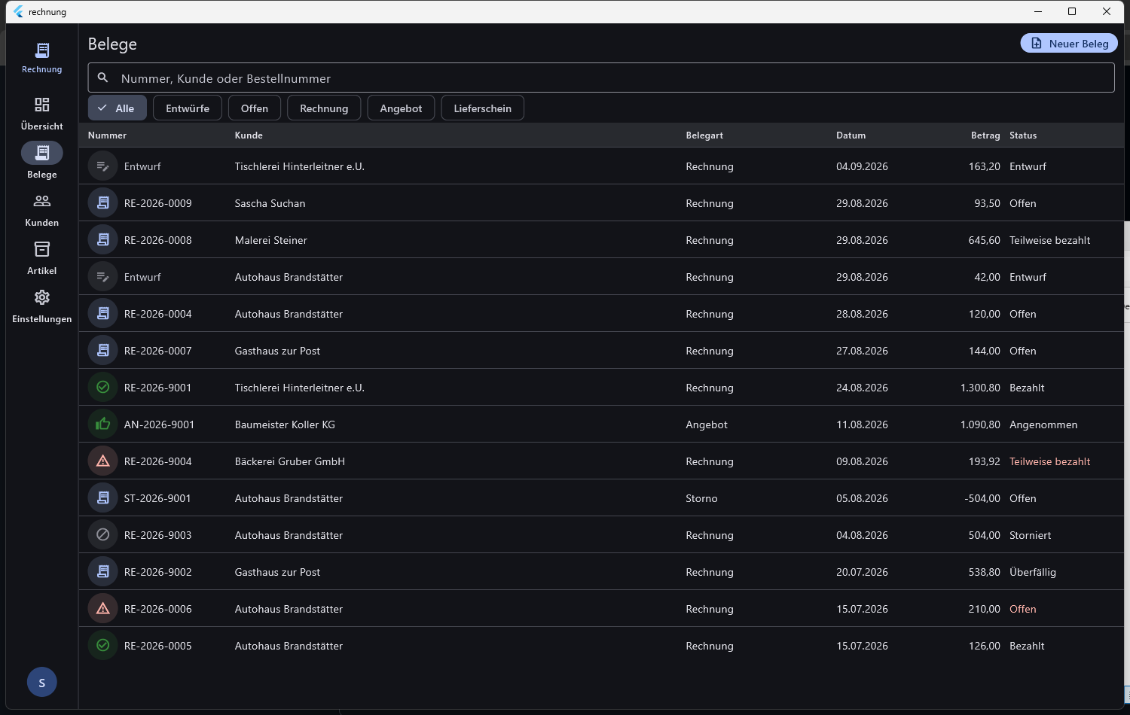This screenshot has width=1130, height=715.
Task: Click the draft icon for Tischlerei Hinterleitner Entwurf
Action: click(103, 166)
